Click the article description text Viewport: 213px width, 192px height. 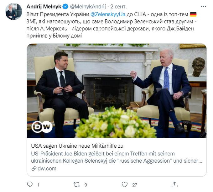point(117,157)
